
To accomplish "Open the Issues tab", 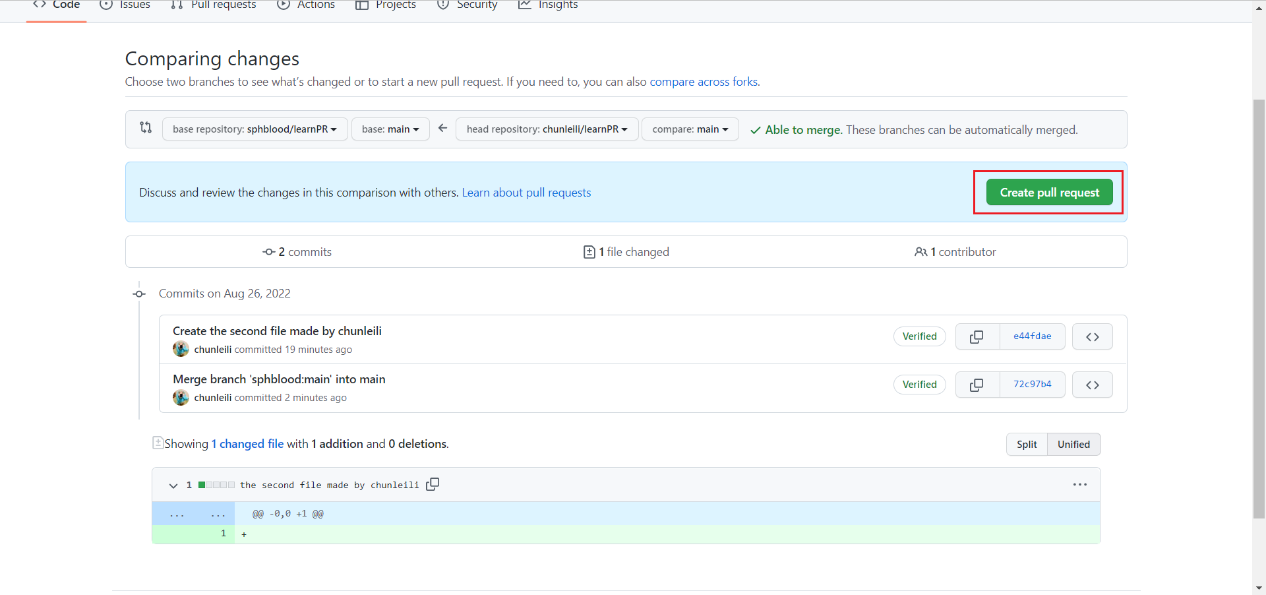I will pyautogui.click(x=125, y=7).
